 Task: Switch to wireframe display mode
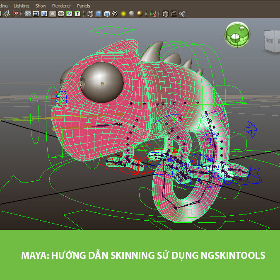coord(90,14)
